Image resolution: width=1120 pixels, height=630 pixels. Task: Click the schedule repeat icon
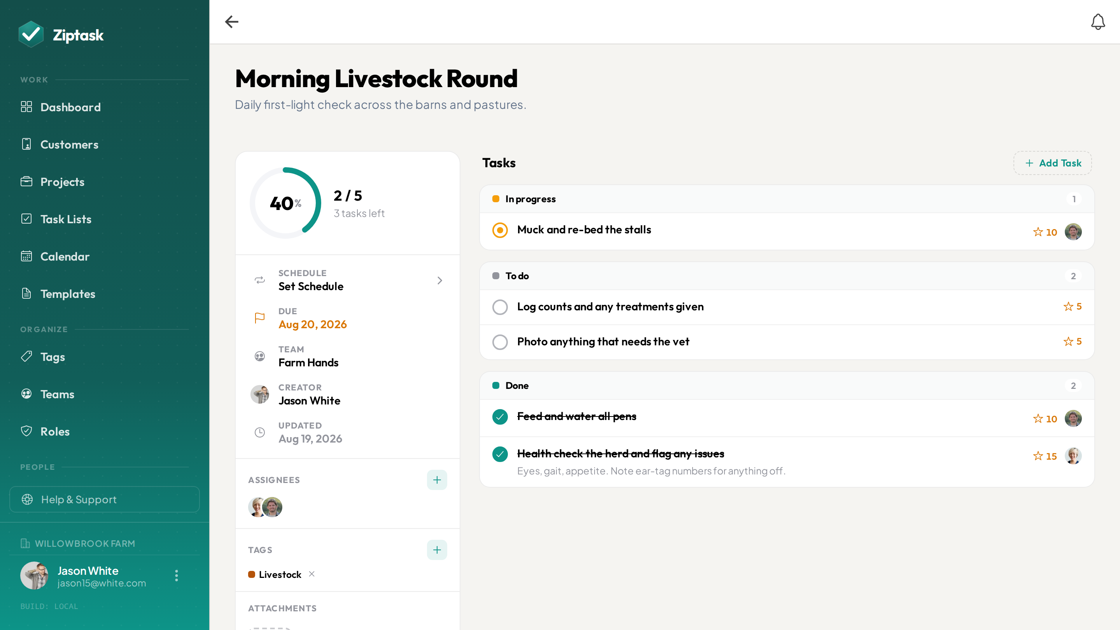pos(259,280)
